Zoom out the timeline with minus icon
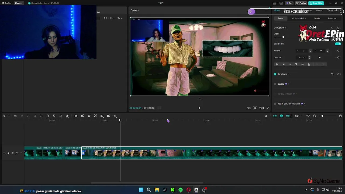Image resolution: width=345 pixels, height=194 pixels. click(315, 116)
